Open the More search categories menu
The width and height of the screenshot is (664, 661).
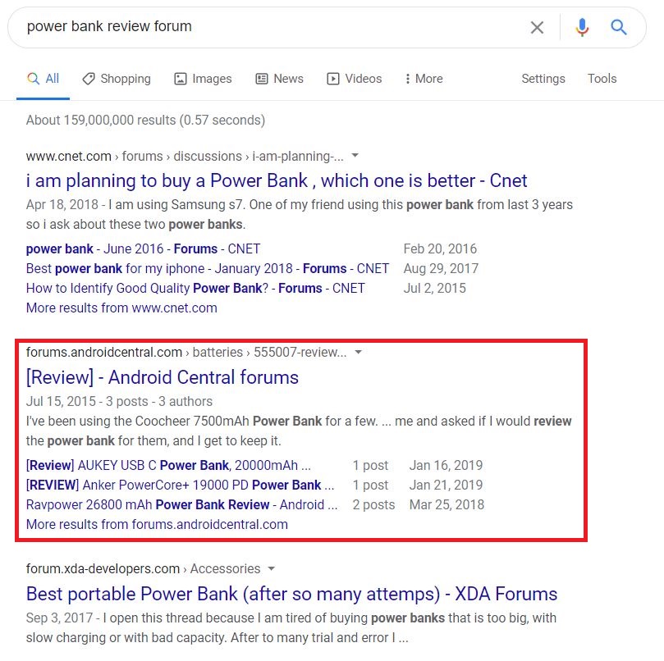point(424,79)
